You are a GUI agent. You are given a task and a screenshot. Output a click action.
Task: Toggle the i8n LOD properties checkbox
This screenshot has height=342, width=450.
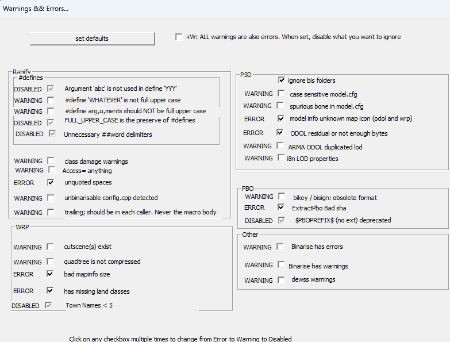tap(281, 158)
